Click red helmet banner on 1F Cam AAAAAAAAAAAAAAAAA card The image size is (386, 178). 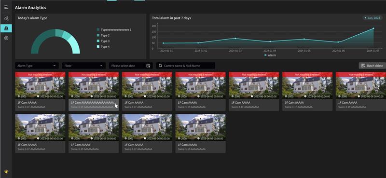click(x=94, y=74)
